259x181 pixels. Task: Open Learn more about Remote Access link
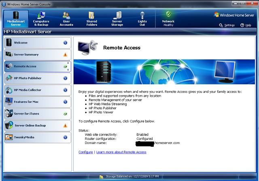pyautogui.click(x=121, y=152)
